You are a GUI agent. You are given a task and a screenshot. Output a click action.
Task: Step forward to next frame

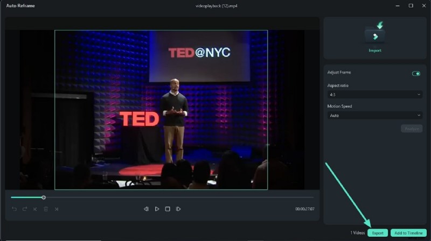pos(178,209)
